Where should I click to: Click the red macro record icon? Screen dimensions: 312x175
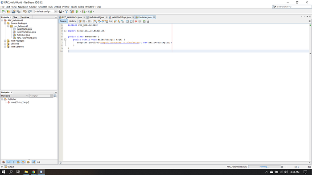(136, 21)
